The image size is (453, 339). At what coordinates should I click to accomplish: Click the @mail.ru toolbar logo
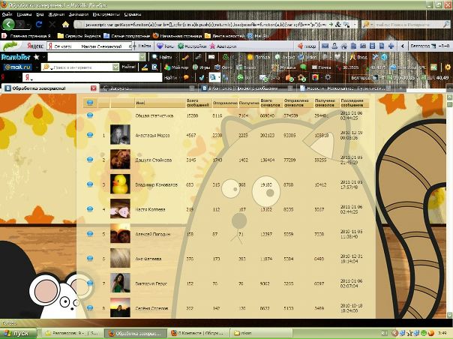[15, 67]
